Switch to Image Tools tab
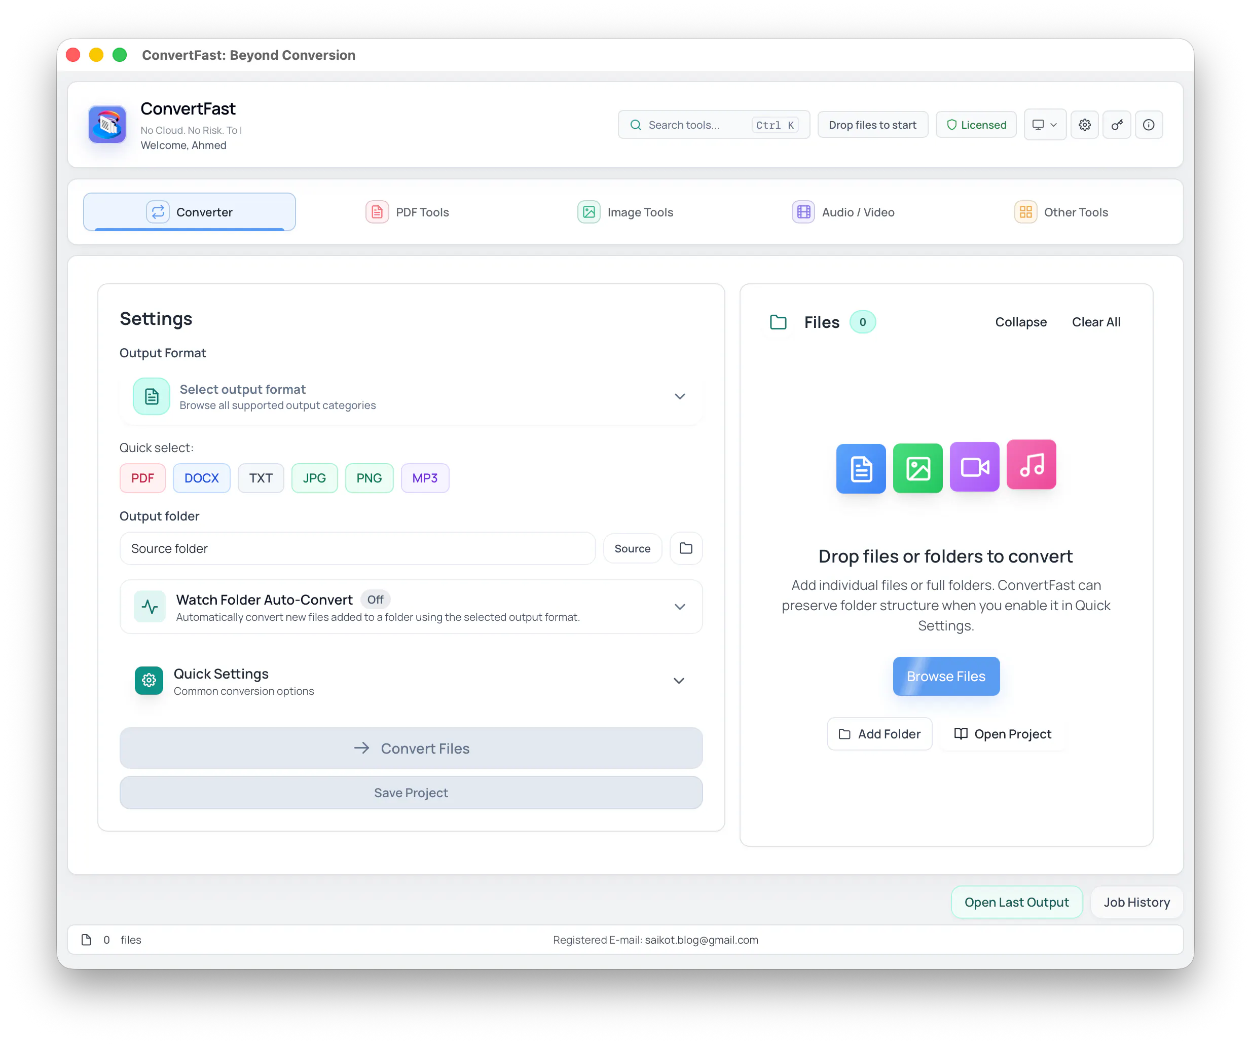 point(625,212)
